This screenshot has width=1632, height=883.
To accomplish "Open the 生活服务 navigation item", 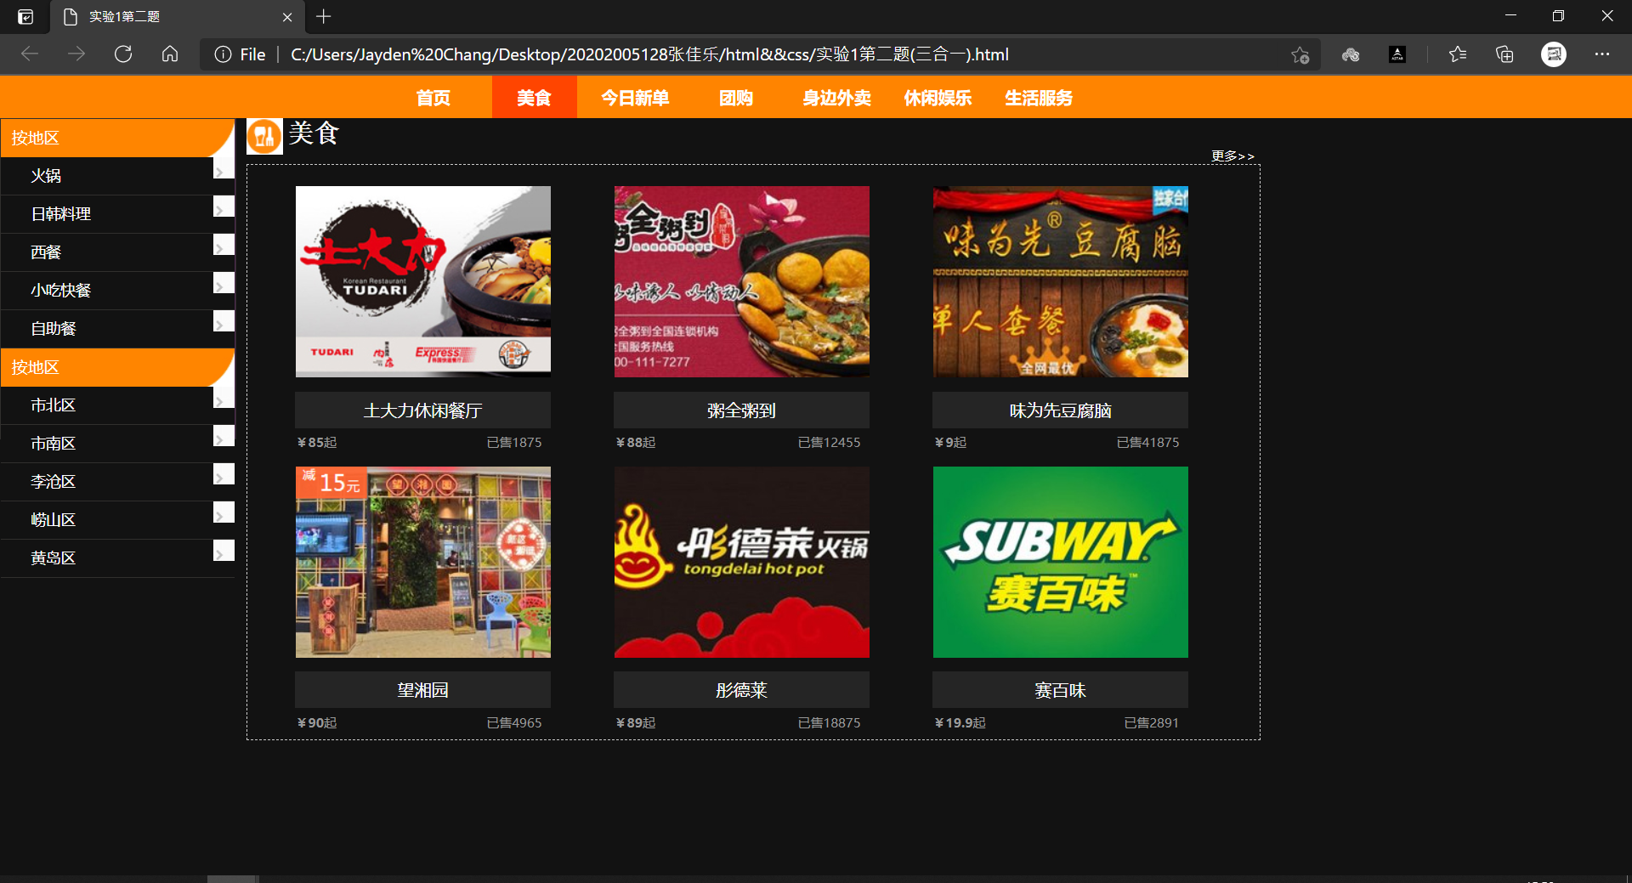I will coord(1040,98).
